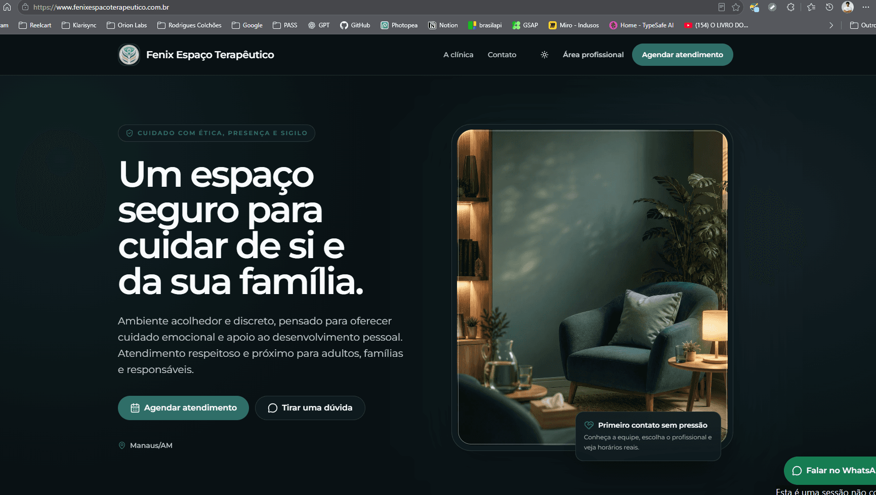
Task: Click the therapy room armchair image
Action: [x=592, y=287]
